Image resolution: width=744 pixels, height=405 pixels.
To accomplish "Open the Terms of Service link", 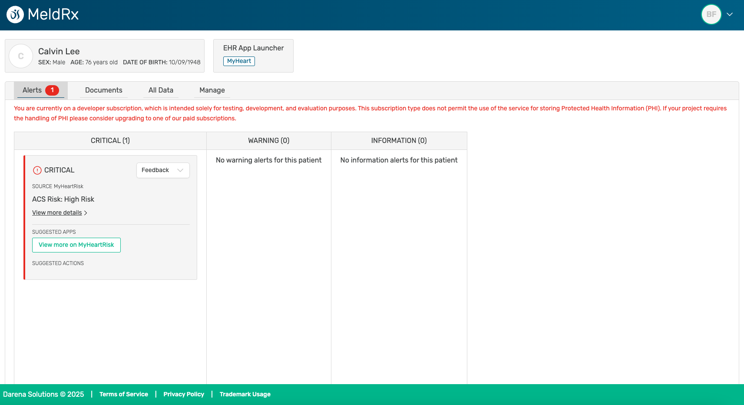I will coord(124,394).
